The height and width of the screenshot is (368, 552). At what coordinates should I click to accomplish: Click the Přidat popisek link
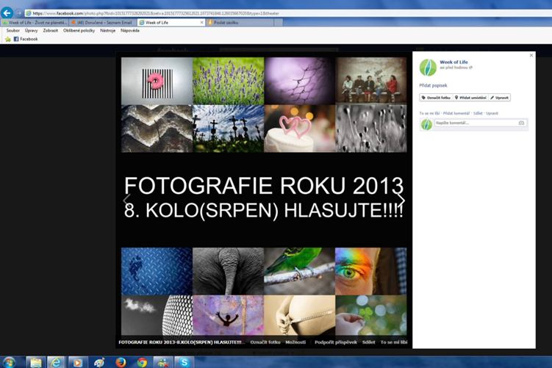[433, 85]
